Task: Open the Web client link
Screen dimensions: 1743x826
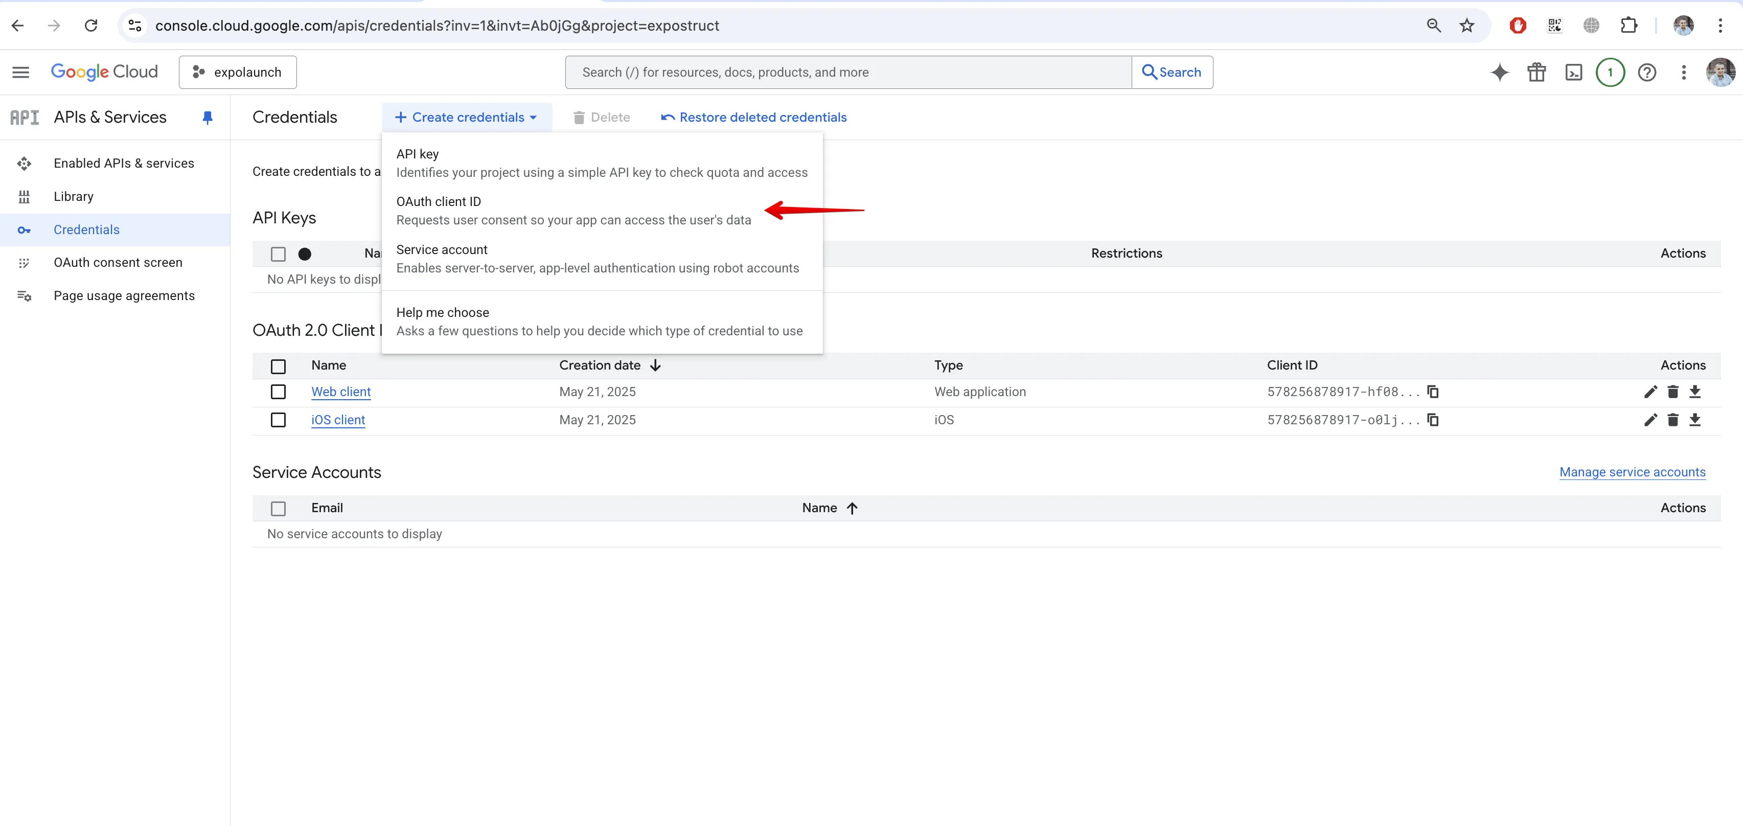Action: pos(340,392)
